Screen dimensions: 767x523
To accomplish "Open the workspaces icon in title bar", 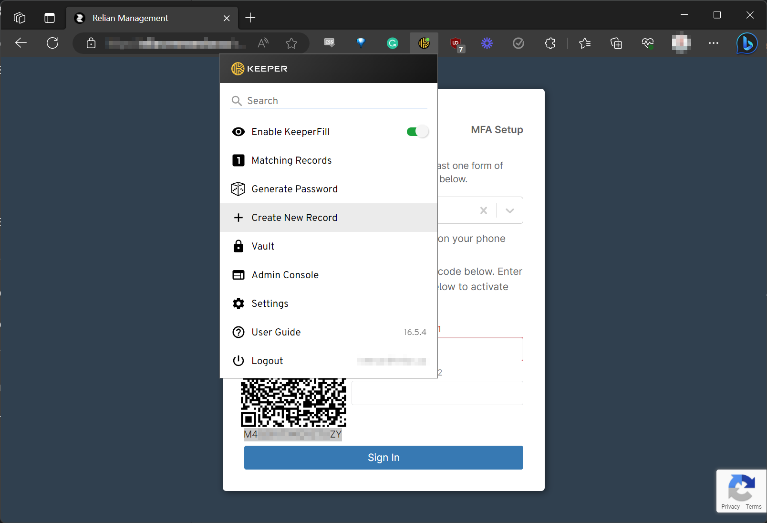I will click(x=20, y=18).
